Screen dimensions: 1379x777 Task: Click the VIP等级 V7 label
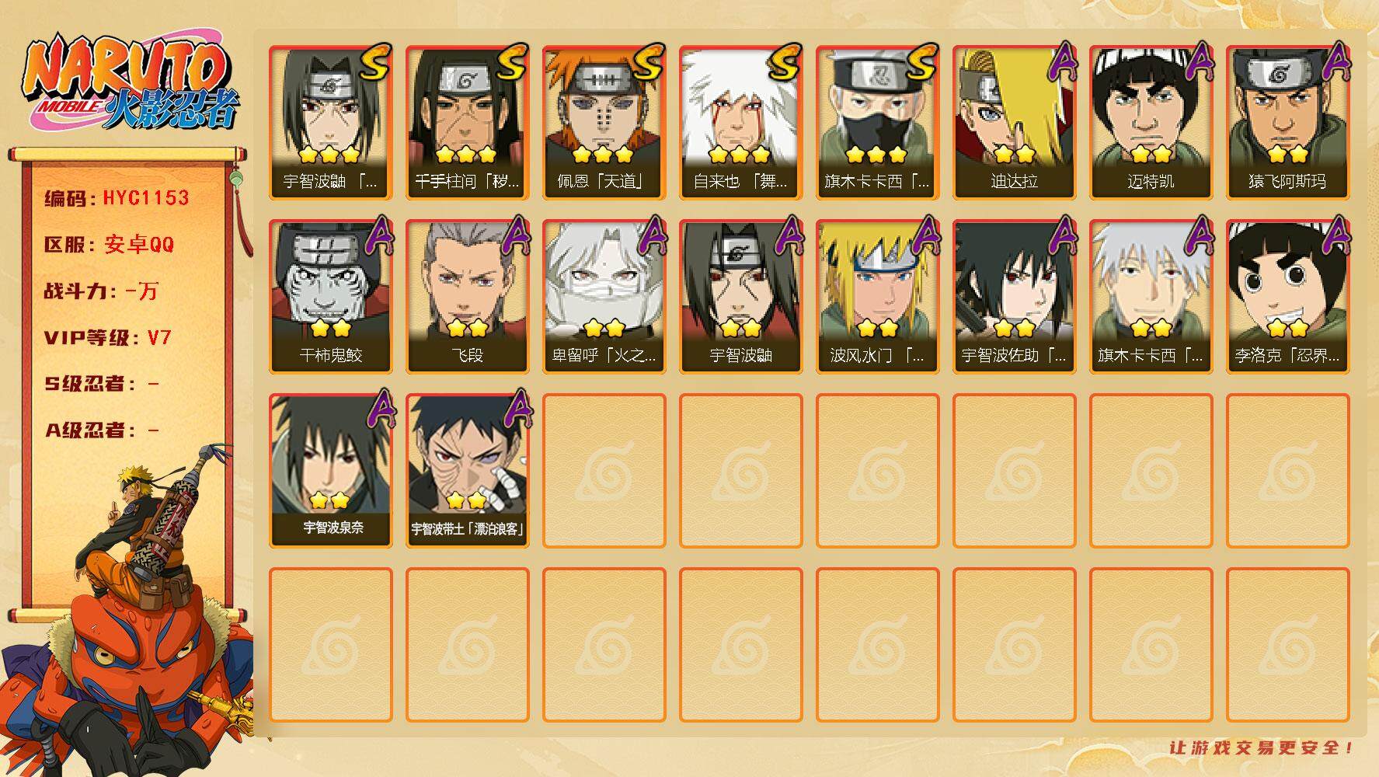(107, 338)
